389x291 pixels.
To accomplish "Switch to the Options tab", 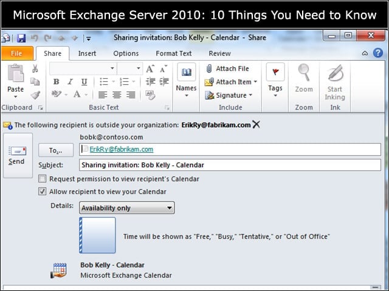I will [x=126, y=53].
